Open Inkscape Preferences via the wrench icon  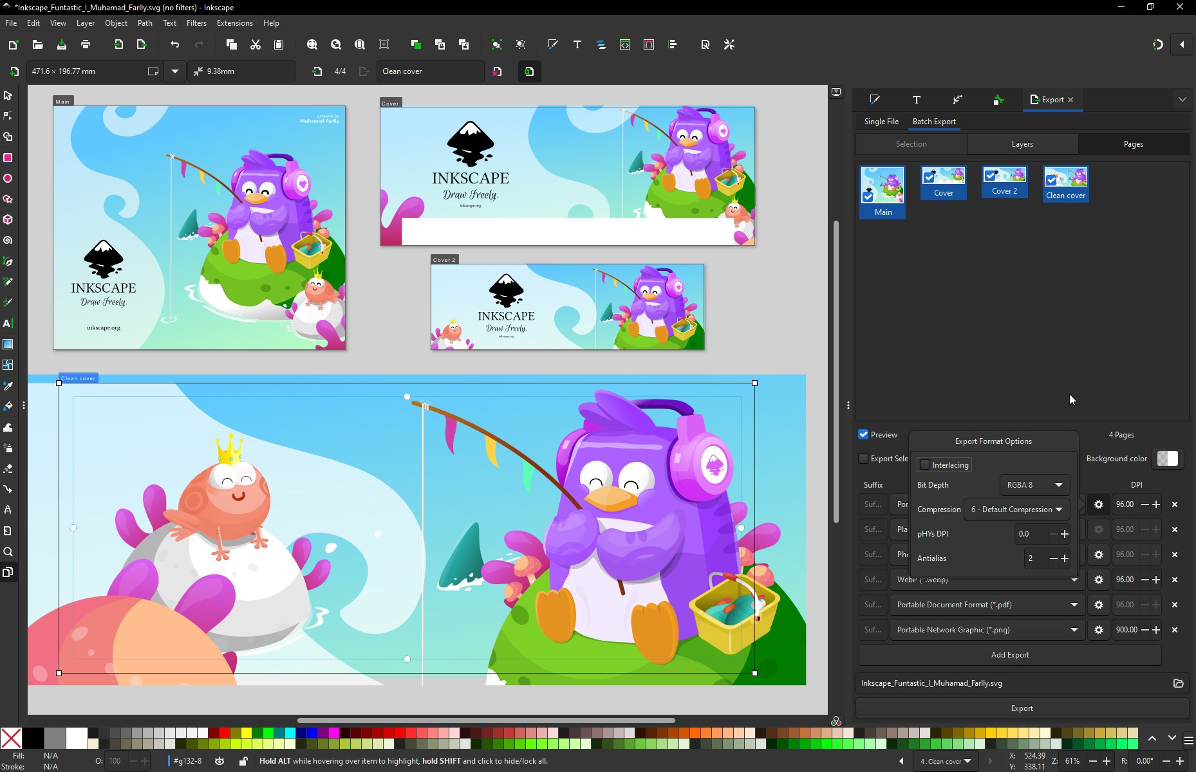pos(729,44)
